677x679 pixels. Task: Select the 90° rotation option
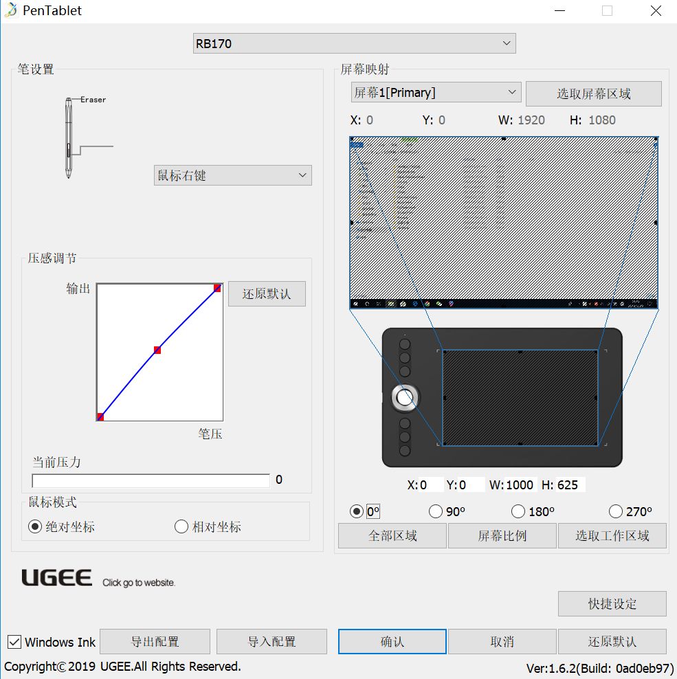tap(436, 511)
